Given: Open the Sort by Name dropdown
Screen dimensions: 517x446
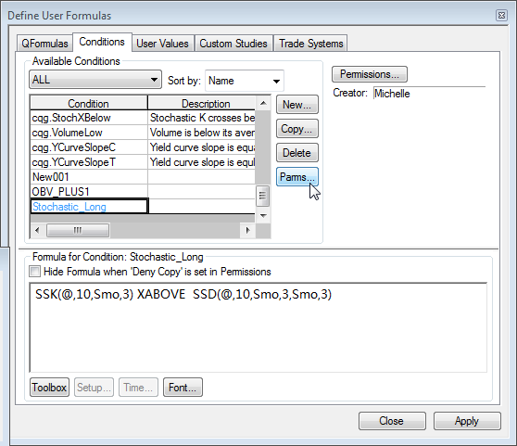Looking at the screenshot, I should tap(245, 81).
